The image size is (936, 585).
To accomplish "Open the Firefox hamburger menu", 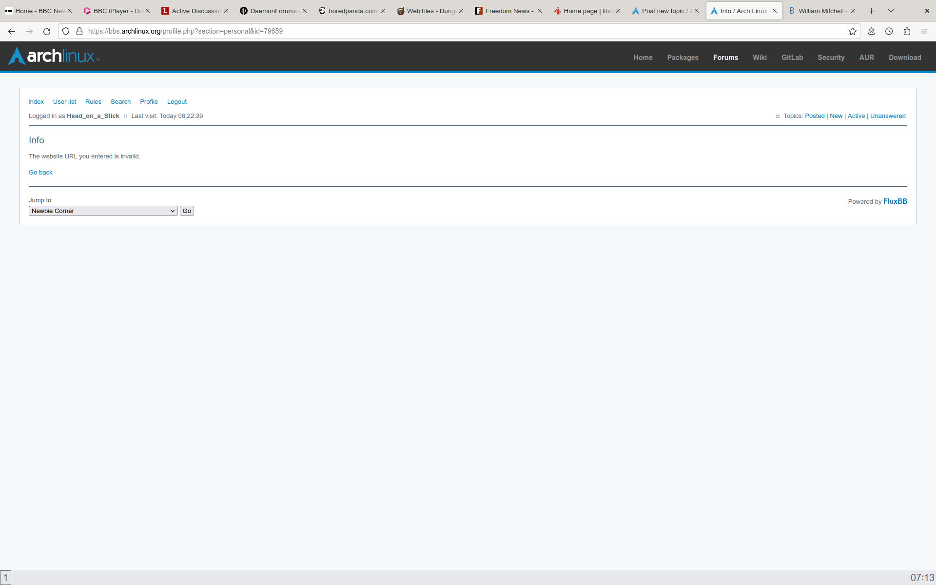I will coord(924,31).
